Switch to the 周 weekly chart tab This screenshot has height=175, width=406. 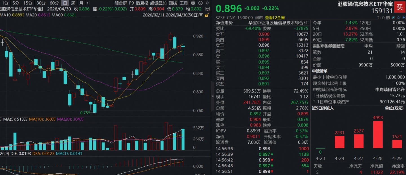[73, 3]
